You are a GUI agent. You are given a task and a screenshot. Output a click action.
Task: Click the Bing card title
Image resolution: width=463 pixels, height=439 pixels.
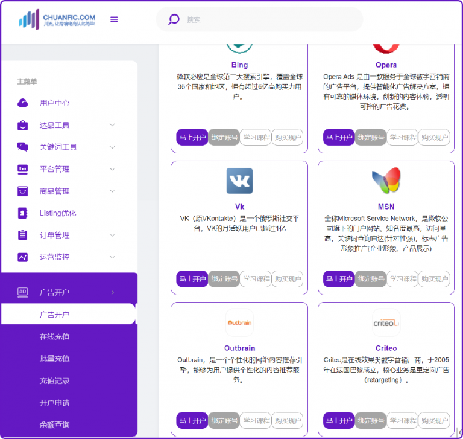coord(239,65)
